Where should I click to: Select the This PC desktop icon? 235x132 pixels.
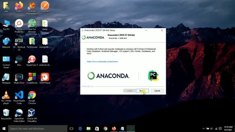point(6,25)
